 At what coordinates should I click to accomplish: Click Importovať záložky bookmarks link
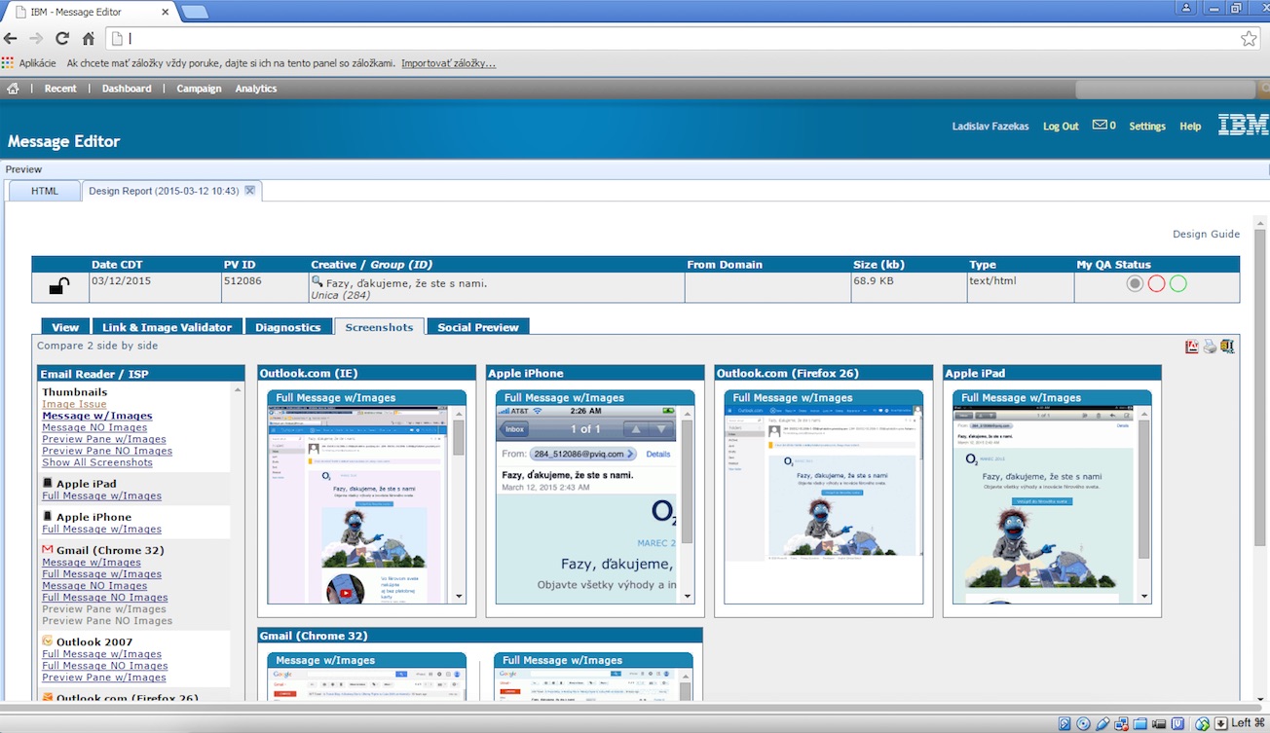449,63
